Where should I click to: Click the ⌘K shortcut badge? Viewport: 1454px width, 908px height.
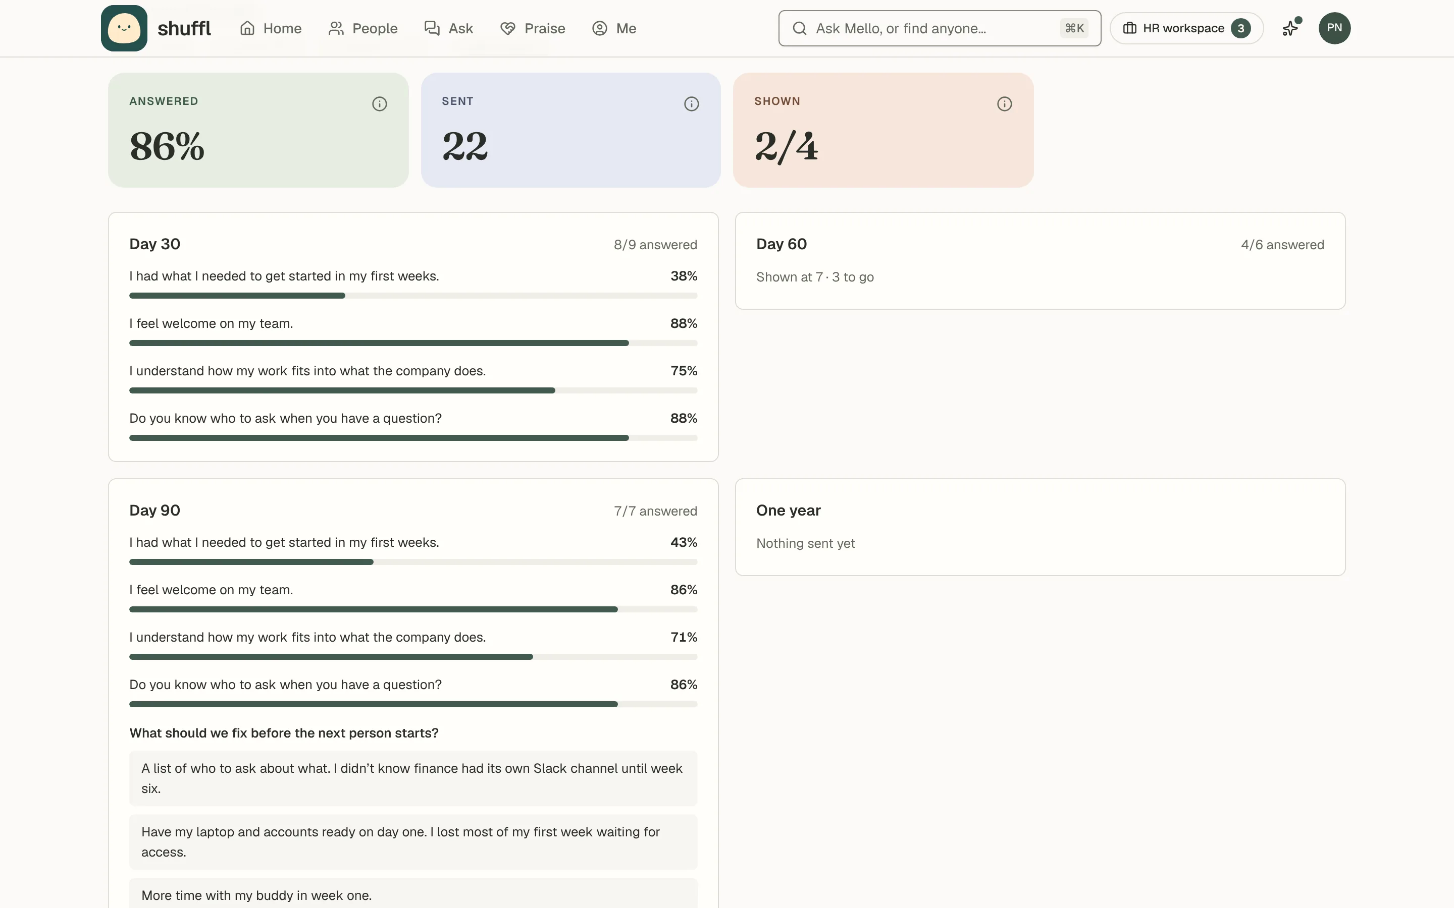tap(1074, 28)
